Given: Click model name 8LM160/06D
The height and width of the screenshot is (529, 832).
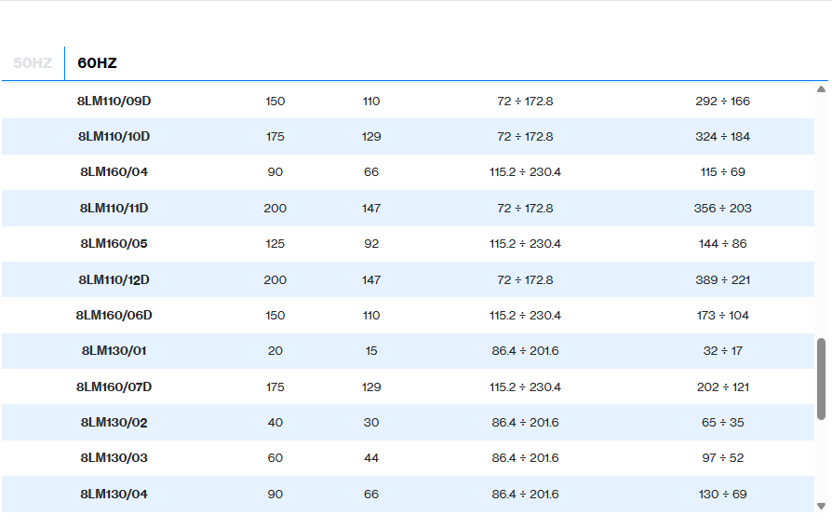Looking at the screenshot, I should [114, 316].
